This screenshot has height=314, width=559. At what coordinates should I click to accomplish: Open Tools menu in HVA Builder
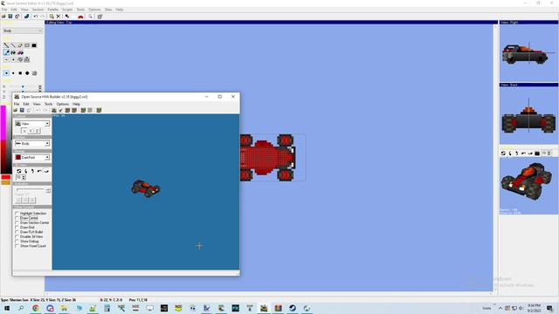(x=49, y=104)
